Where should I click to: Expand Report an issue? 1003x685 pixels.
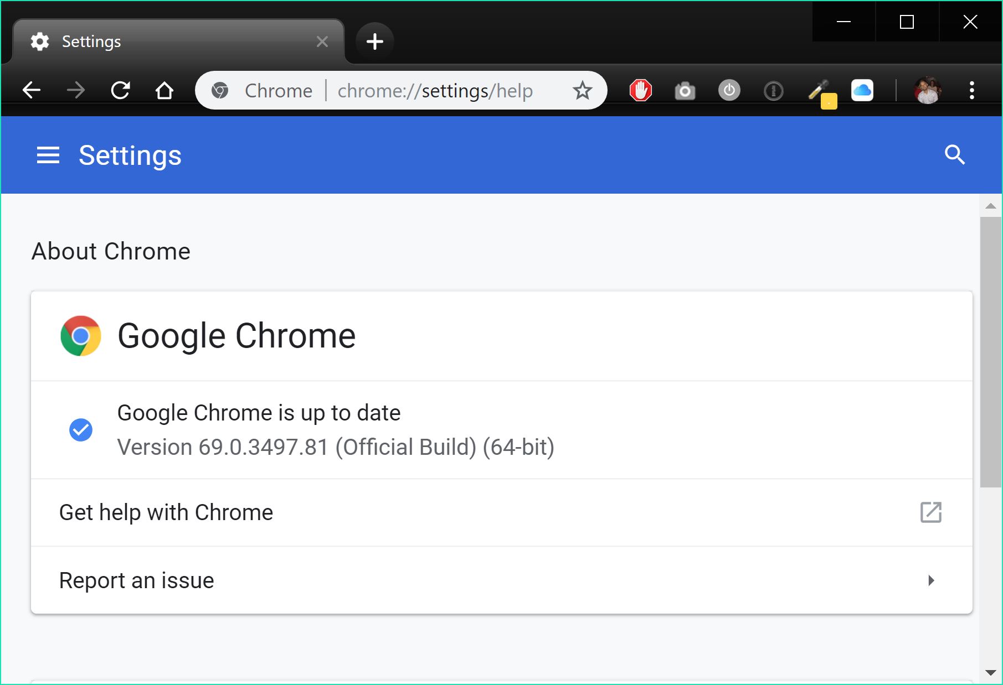(x=136, y=580)
